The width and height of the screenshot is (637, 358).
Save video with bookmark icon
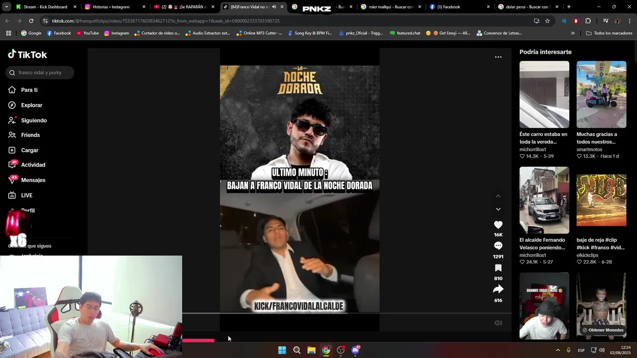point(498,268)
